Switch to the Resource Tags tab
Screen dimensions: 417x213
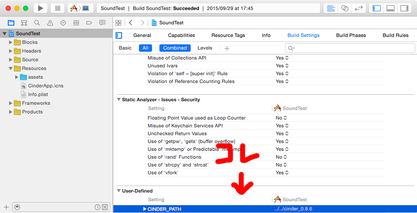tap(228, 35)
